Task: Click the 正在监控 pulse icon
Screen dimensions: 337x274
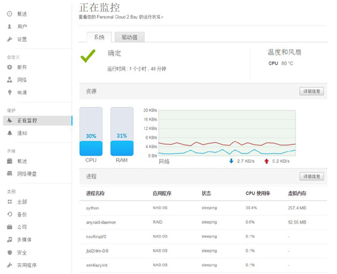Action: (x=9, y=121)
